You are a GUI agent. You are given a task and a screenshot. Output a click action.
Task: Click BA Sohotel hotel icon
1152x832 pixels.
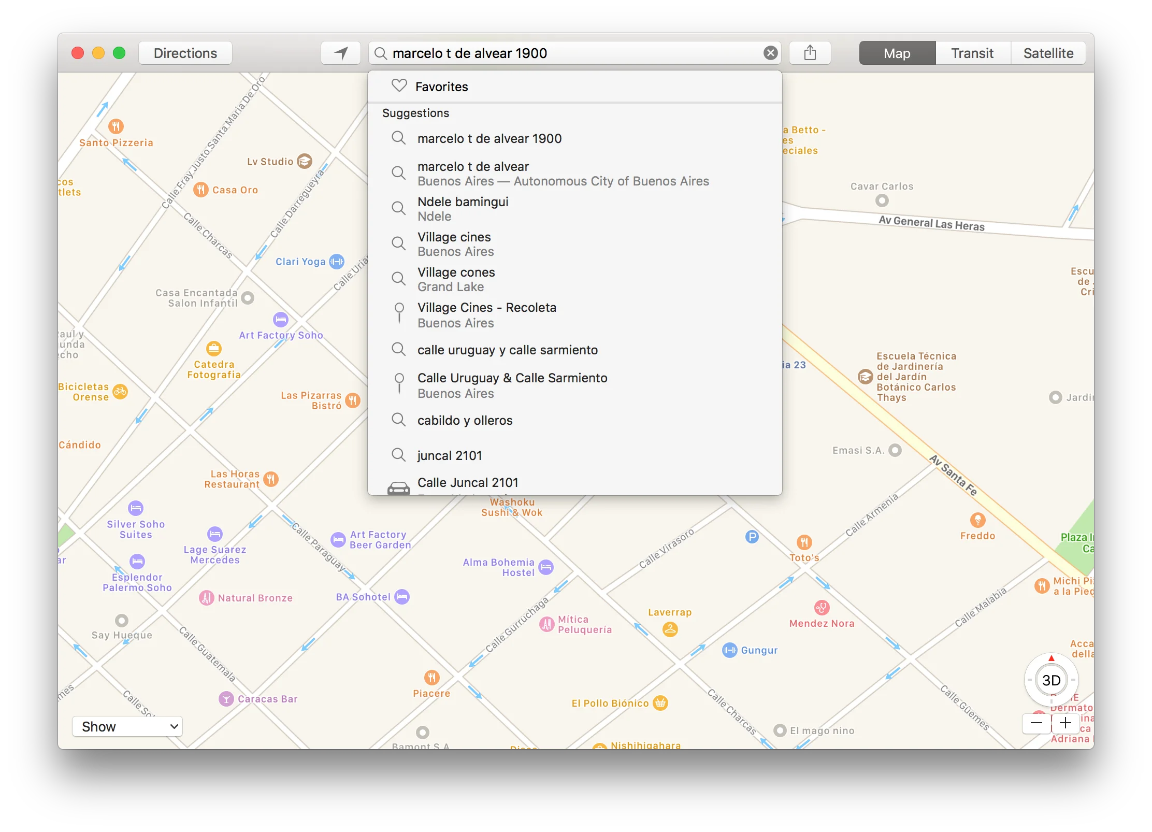click(x=402, y=597)
